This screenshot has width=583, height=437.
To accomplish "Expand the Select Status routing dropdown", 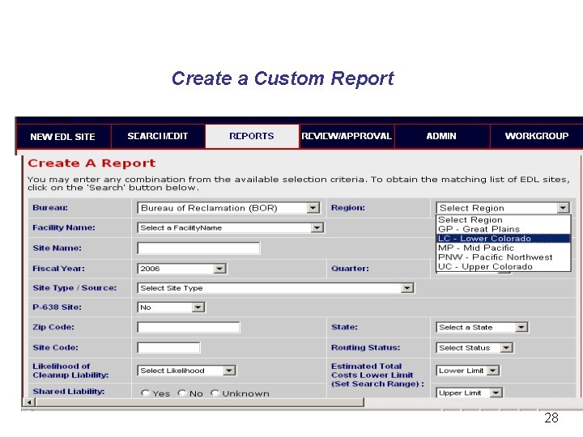I will tap(474, 348).
